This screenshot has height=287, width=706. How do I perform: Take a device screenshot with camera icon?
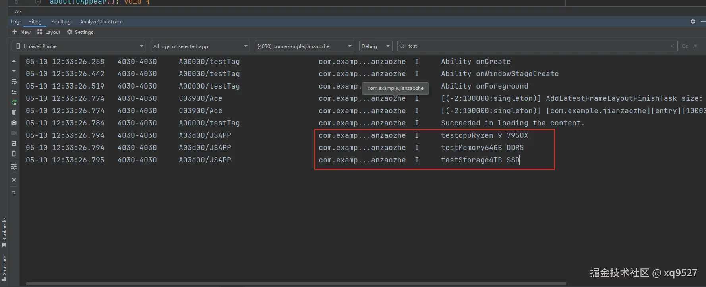coord(14,123)
